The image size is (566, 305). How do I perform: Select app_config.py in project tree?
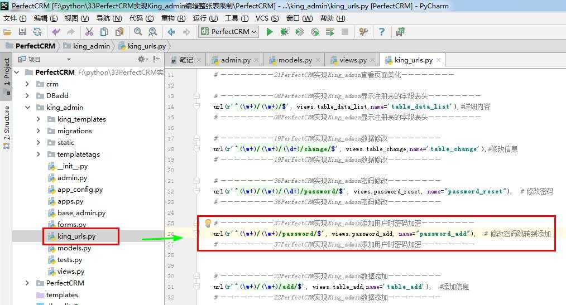[80, 189]
